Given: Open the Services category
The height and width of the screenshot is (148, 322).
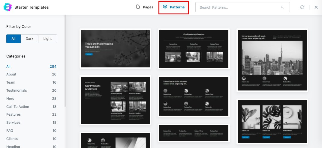Looking at the screenshot, I should [31, 123].
